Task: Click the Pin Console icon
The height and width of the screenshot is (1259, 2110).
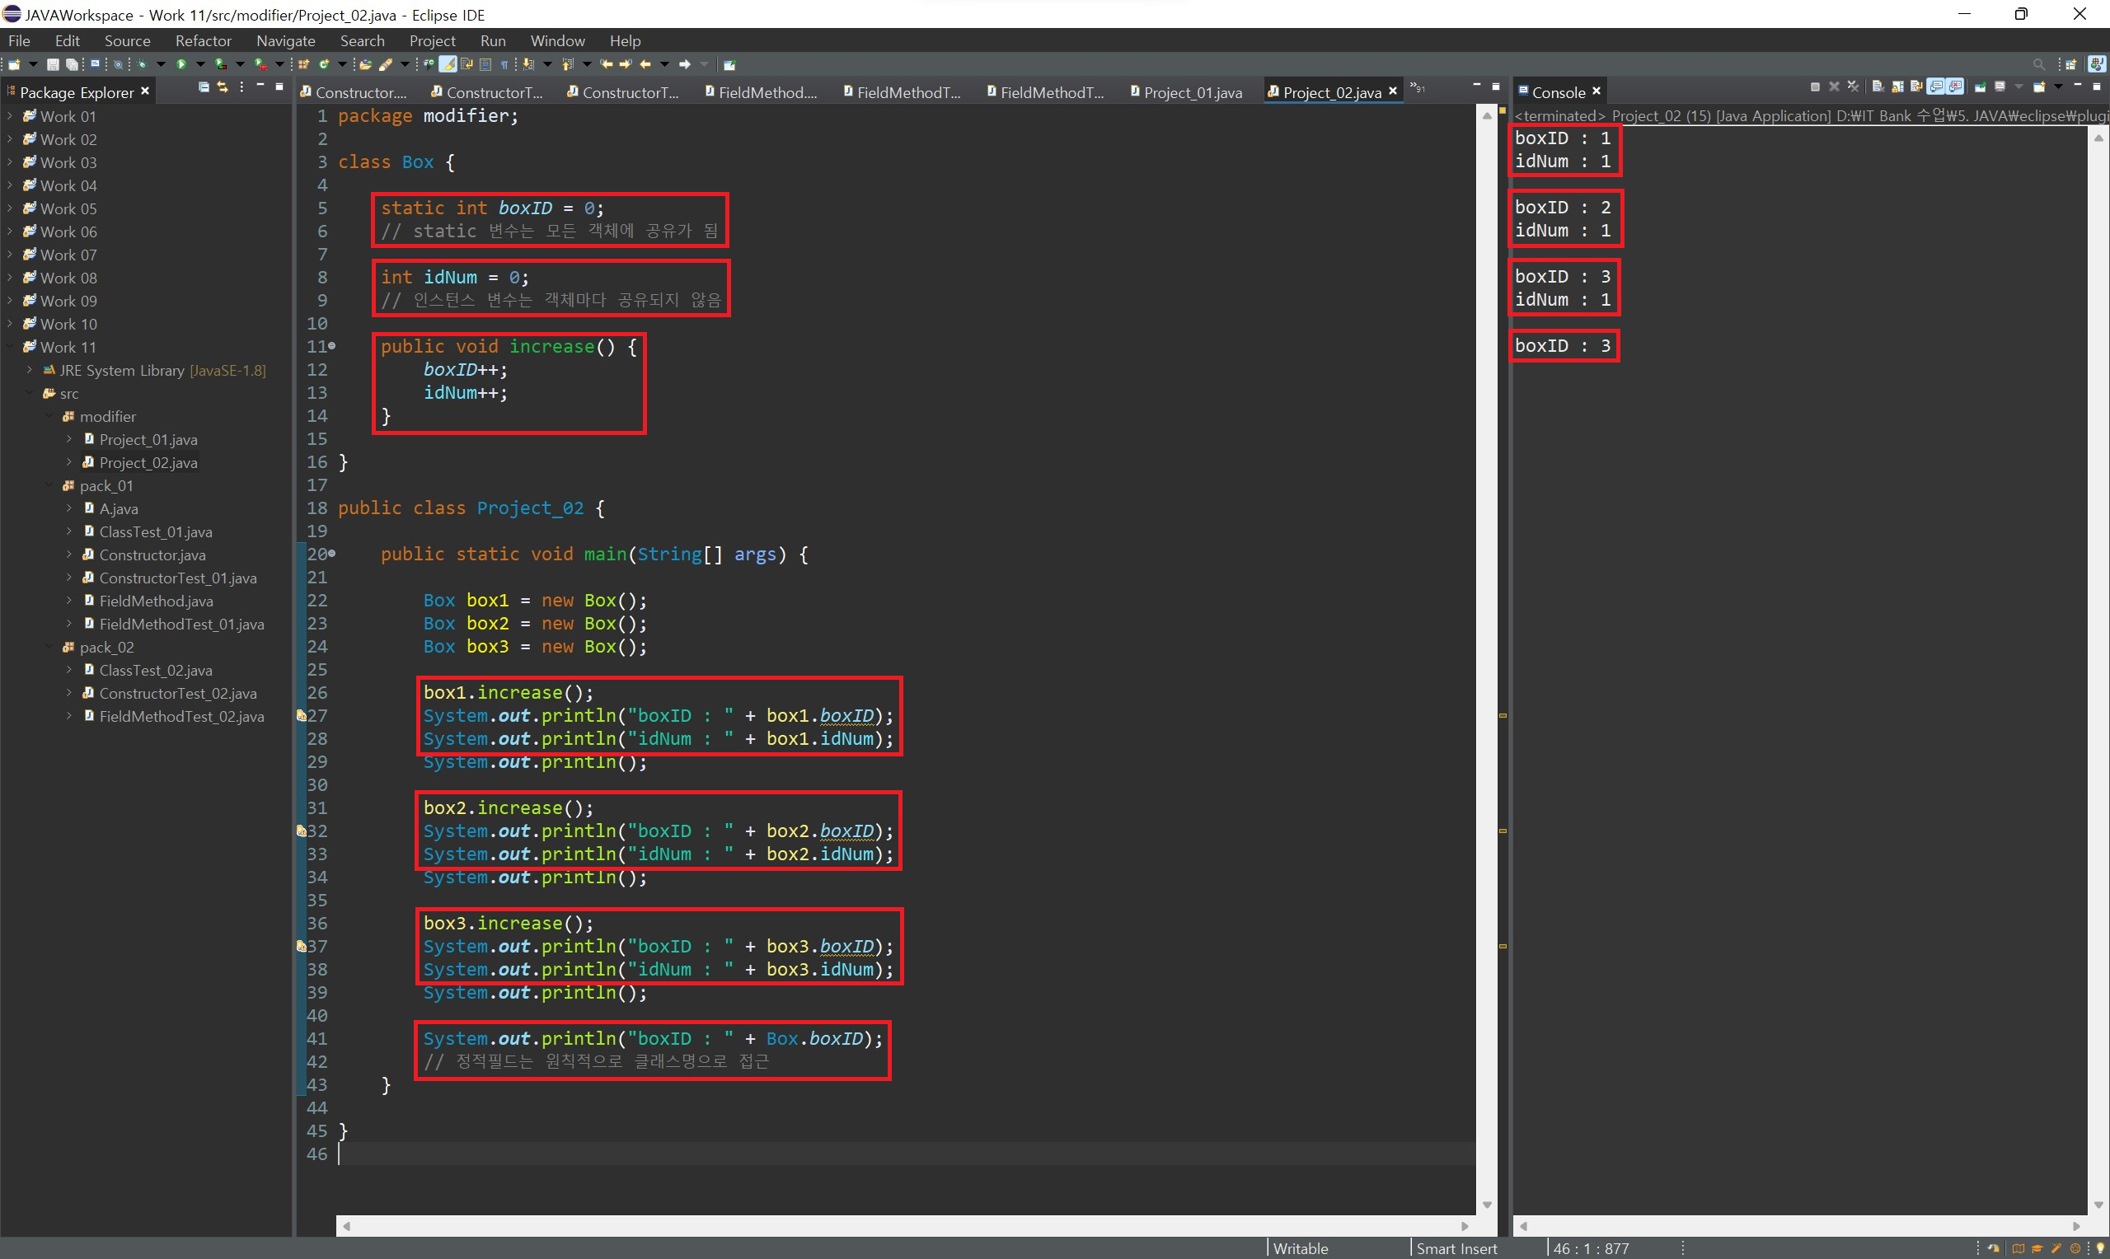Action: [1981, 87]
